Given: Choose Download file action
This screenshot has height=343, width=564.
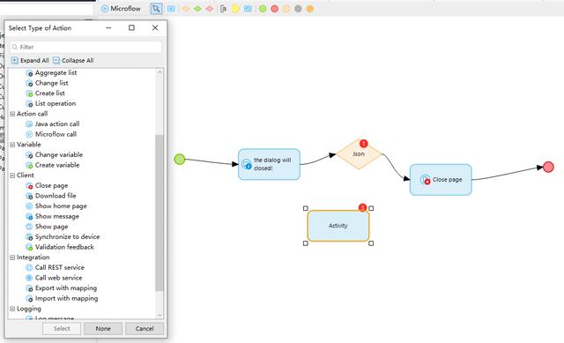Looking at the screenshot, I should point(51,196).
